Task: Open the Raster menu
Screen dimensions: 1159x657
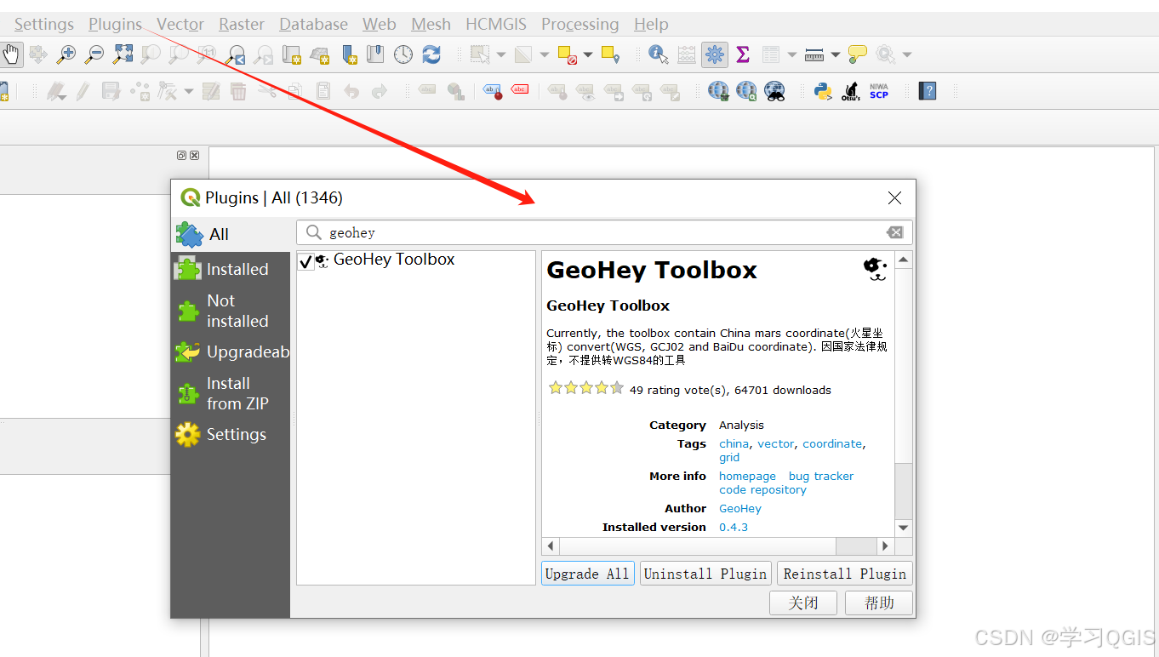Action: tap(242, 25)
